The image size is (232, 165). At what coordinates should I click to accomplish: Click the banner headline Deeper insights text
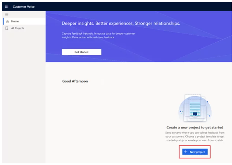point(121,23)
